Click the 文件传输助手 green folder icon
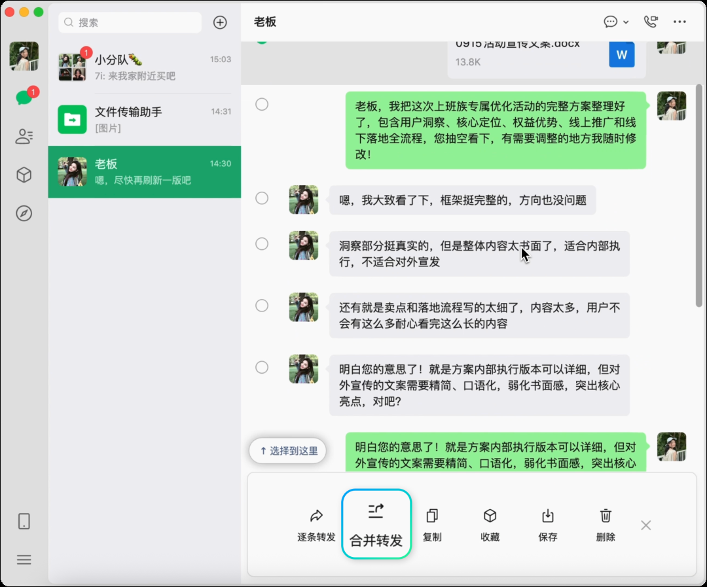 pos(72,120)
